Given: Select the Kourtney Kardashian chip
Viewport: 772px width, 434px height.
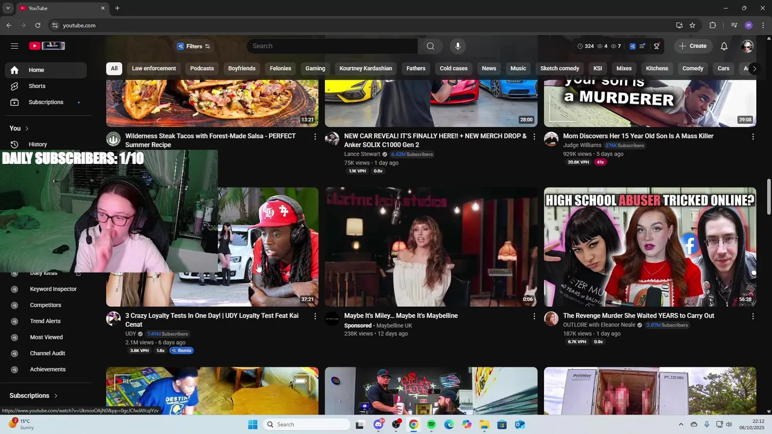Looking at the screenshot, I should [x=365, y=69].
